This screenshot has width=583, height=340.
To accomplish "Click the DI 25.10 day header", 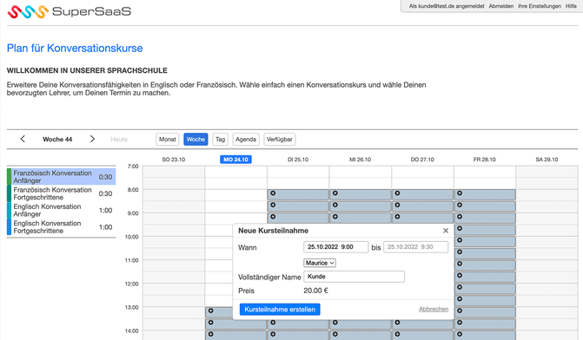I will pyautogui.click(x=298, y=160).
